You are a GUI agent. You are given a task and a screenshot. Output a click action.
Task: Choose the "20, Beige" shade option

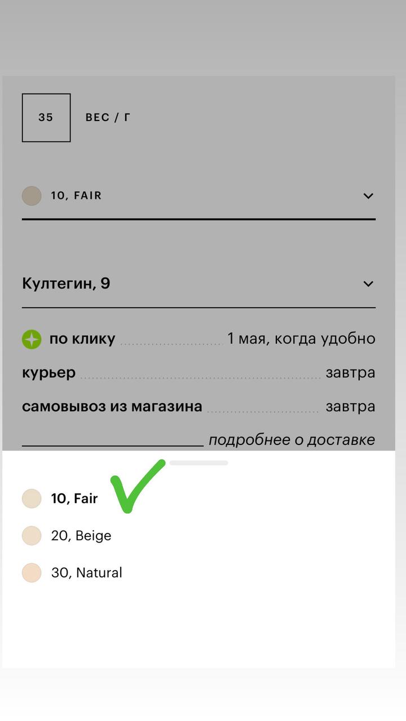pyautogui.click(x=81, y=536)
